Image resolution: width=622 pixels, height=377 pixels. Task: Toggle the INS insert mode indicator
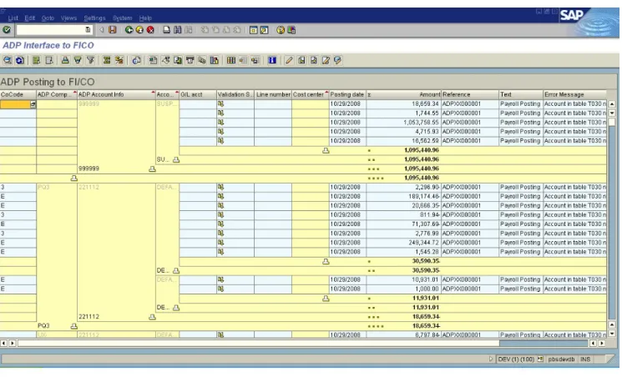tap(585, 359)
